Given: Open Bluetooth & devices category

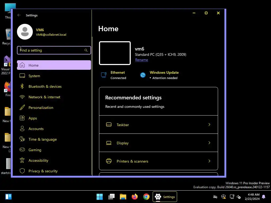Looking at the screenshot, I should (x=54, y=86).
